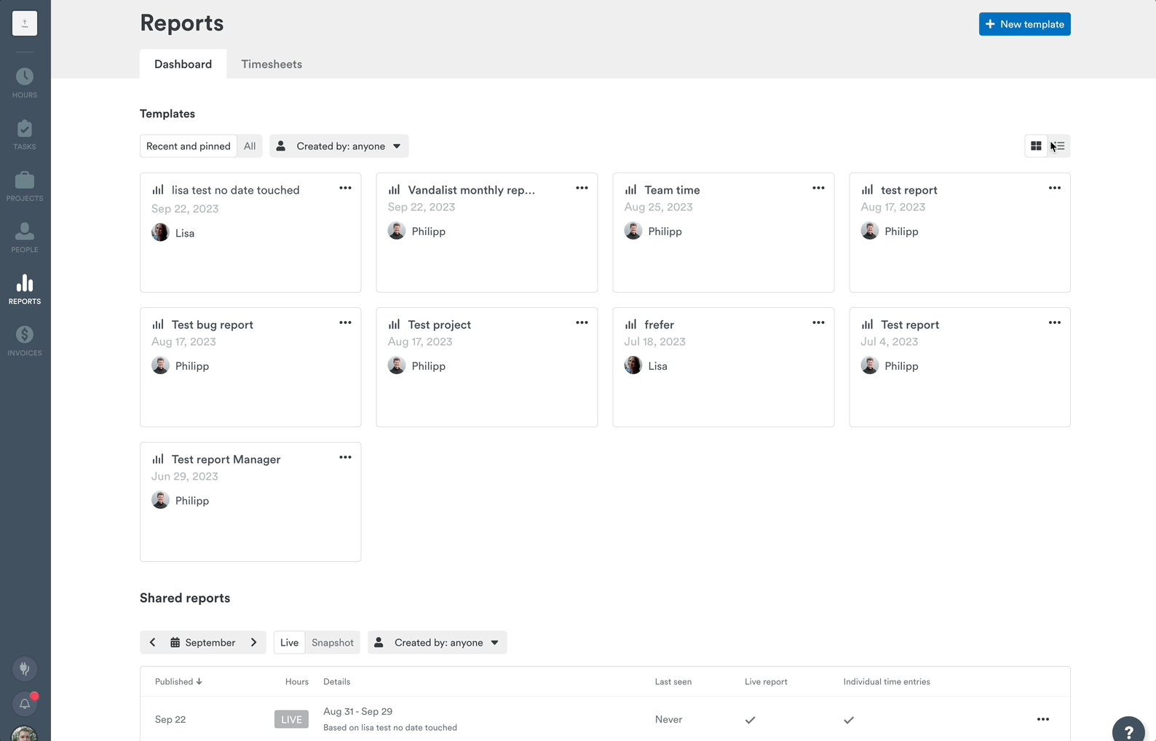Switch templates to grid view
Image resolution: width=1156 pixels, height=741 pixels.
pos(1036,146)
